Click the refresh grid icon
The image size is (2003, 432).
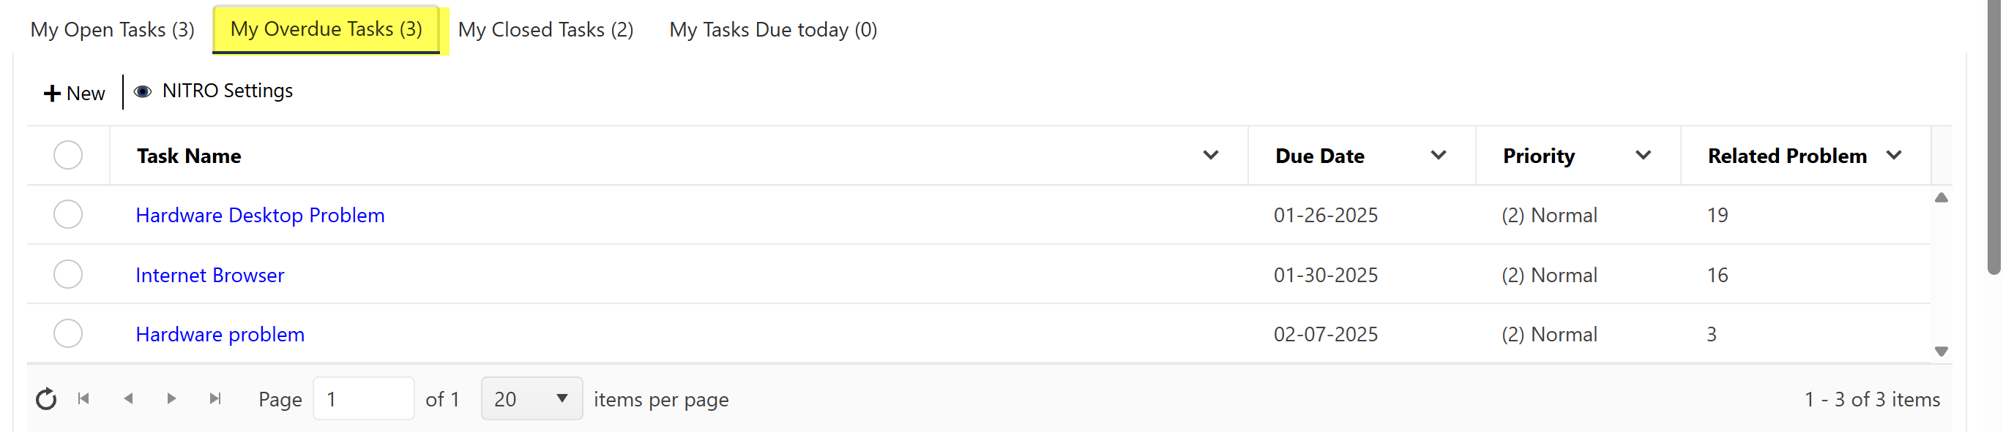click(47, 398)
